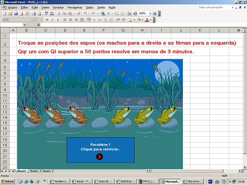Image resolution: width=247 pixels, height=185 pixels.
Task: Toggle Align Right
Action: pyautogui.click(x=76, y=20)
